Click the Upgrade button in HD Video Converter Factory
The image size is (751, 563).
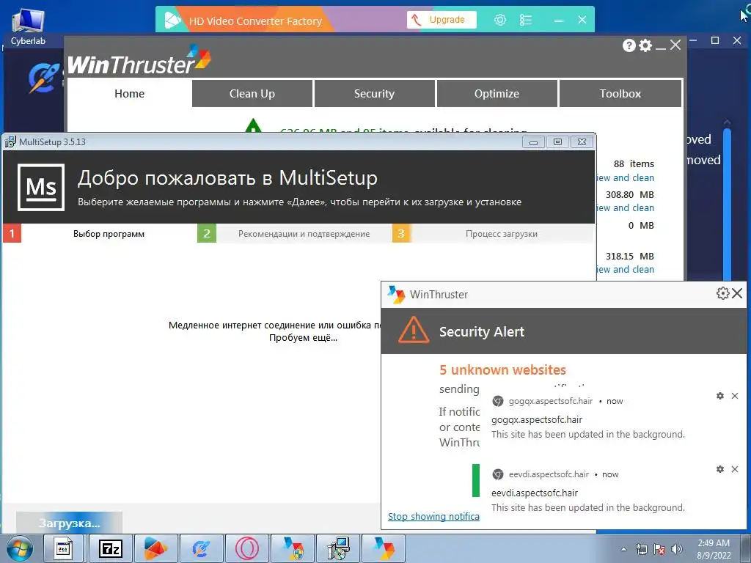442,20
